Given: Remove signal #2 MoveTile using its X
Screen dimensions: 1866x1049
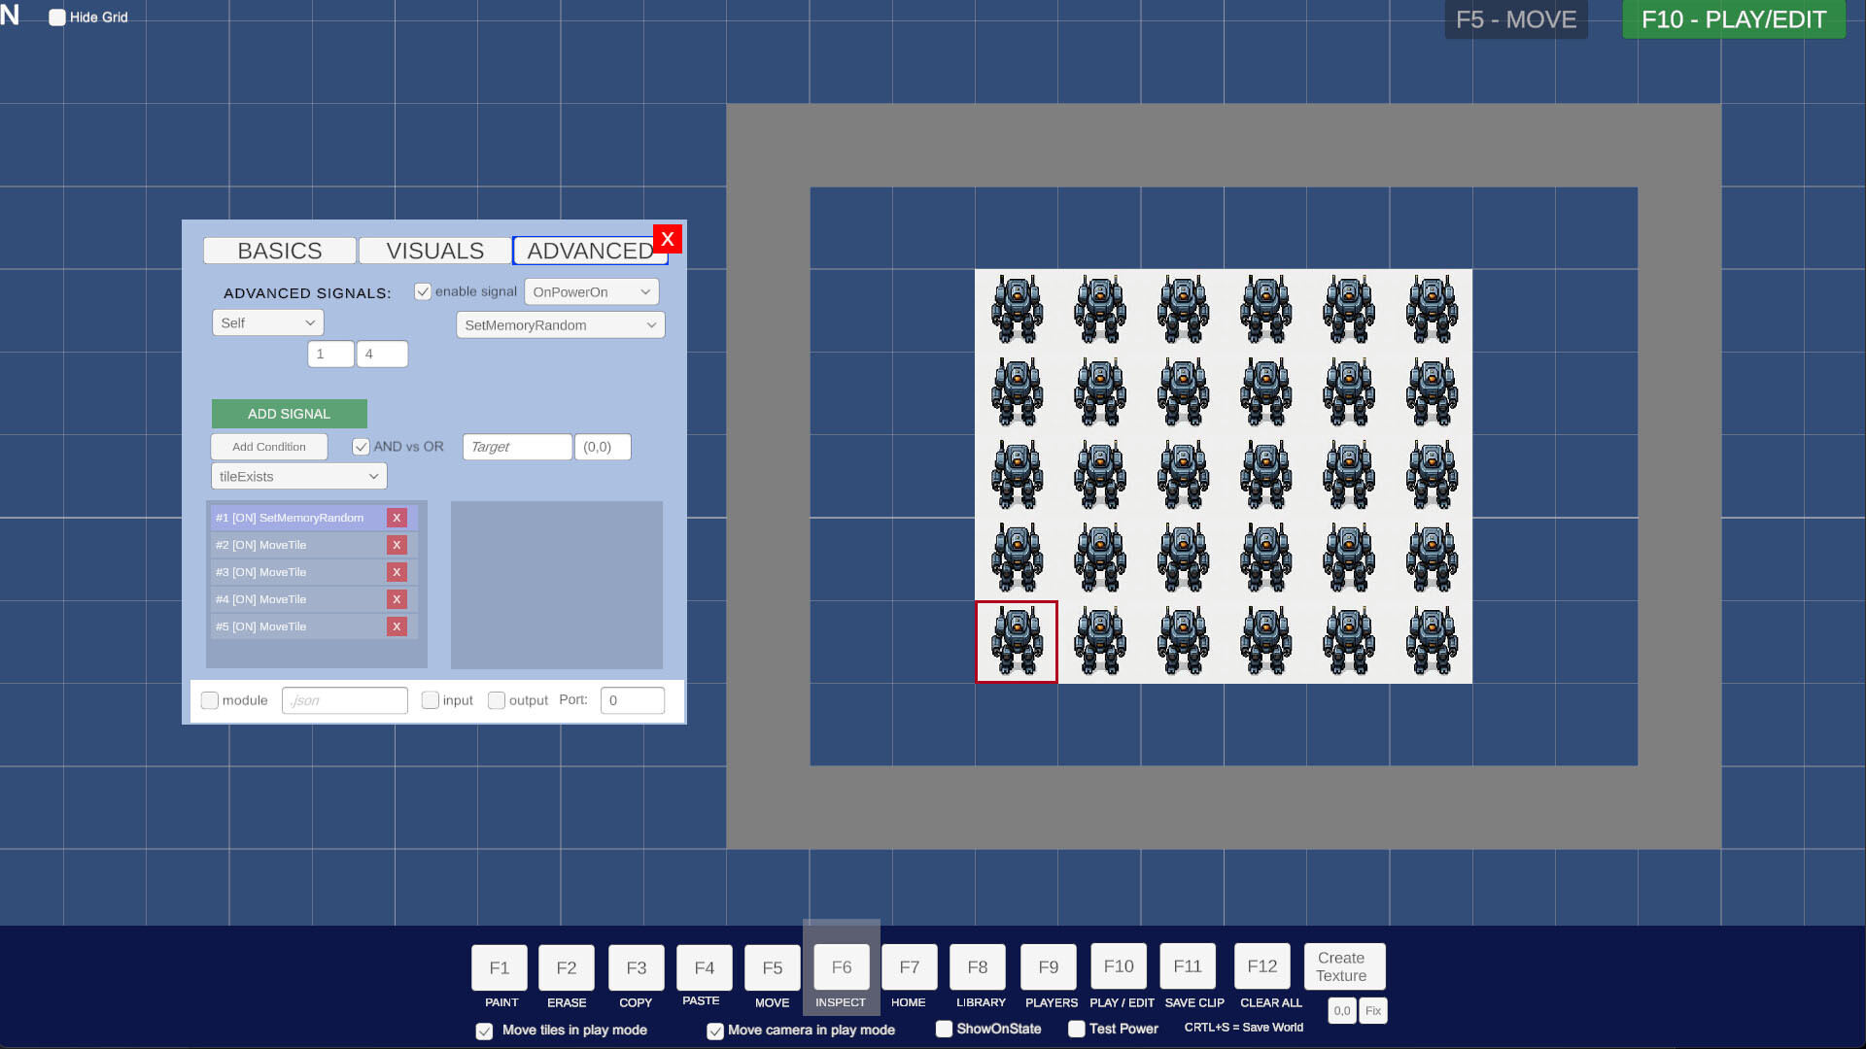Looking at the screenshot, I should click(397, 545).
